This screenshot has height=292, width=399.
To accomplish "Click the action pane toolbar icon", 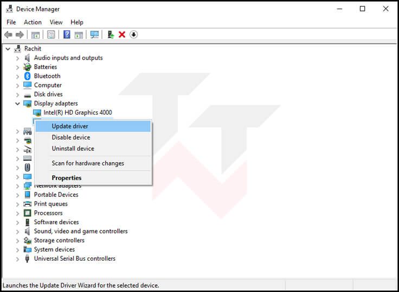I will (79, 35).
